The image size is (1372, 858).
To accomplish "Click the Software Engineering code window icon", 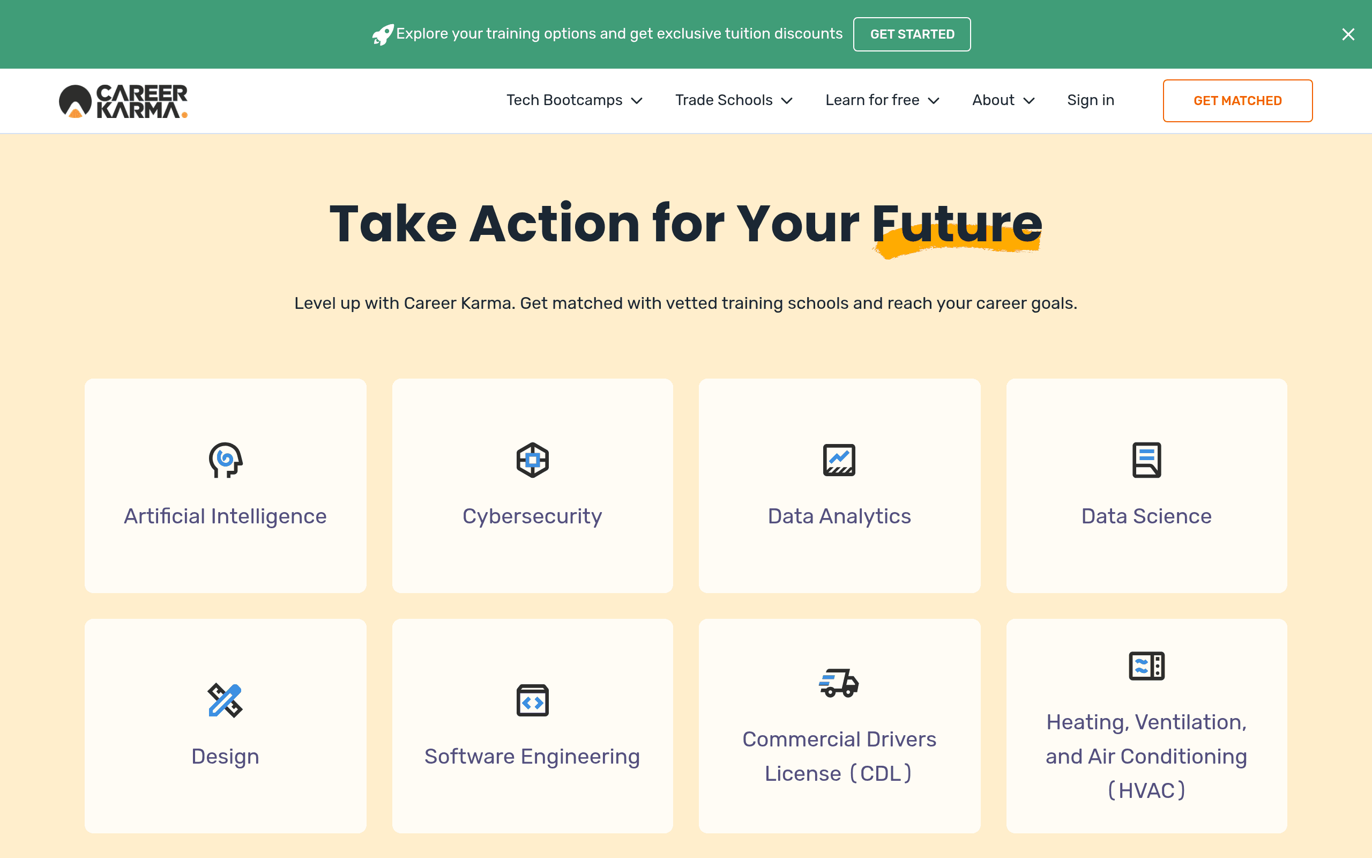I will (532, 700).
